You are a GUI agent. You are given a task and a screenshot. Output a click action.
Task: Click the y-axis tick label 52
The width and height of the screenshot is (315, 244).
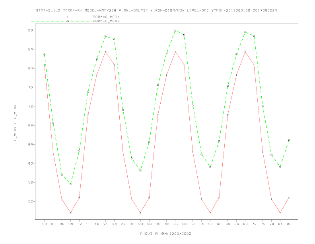(30, 201)
